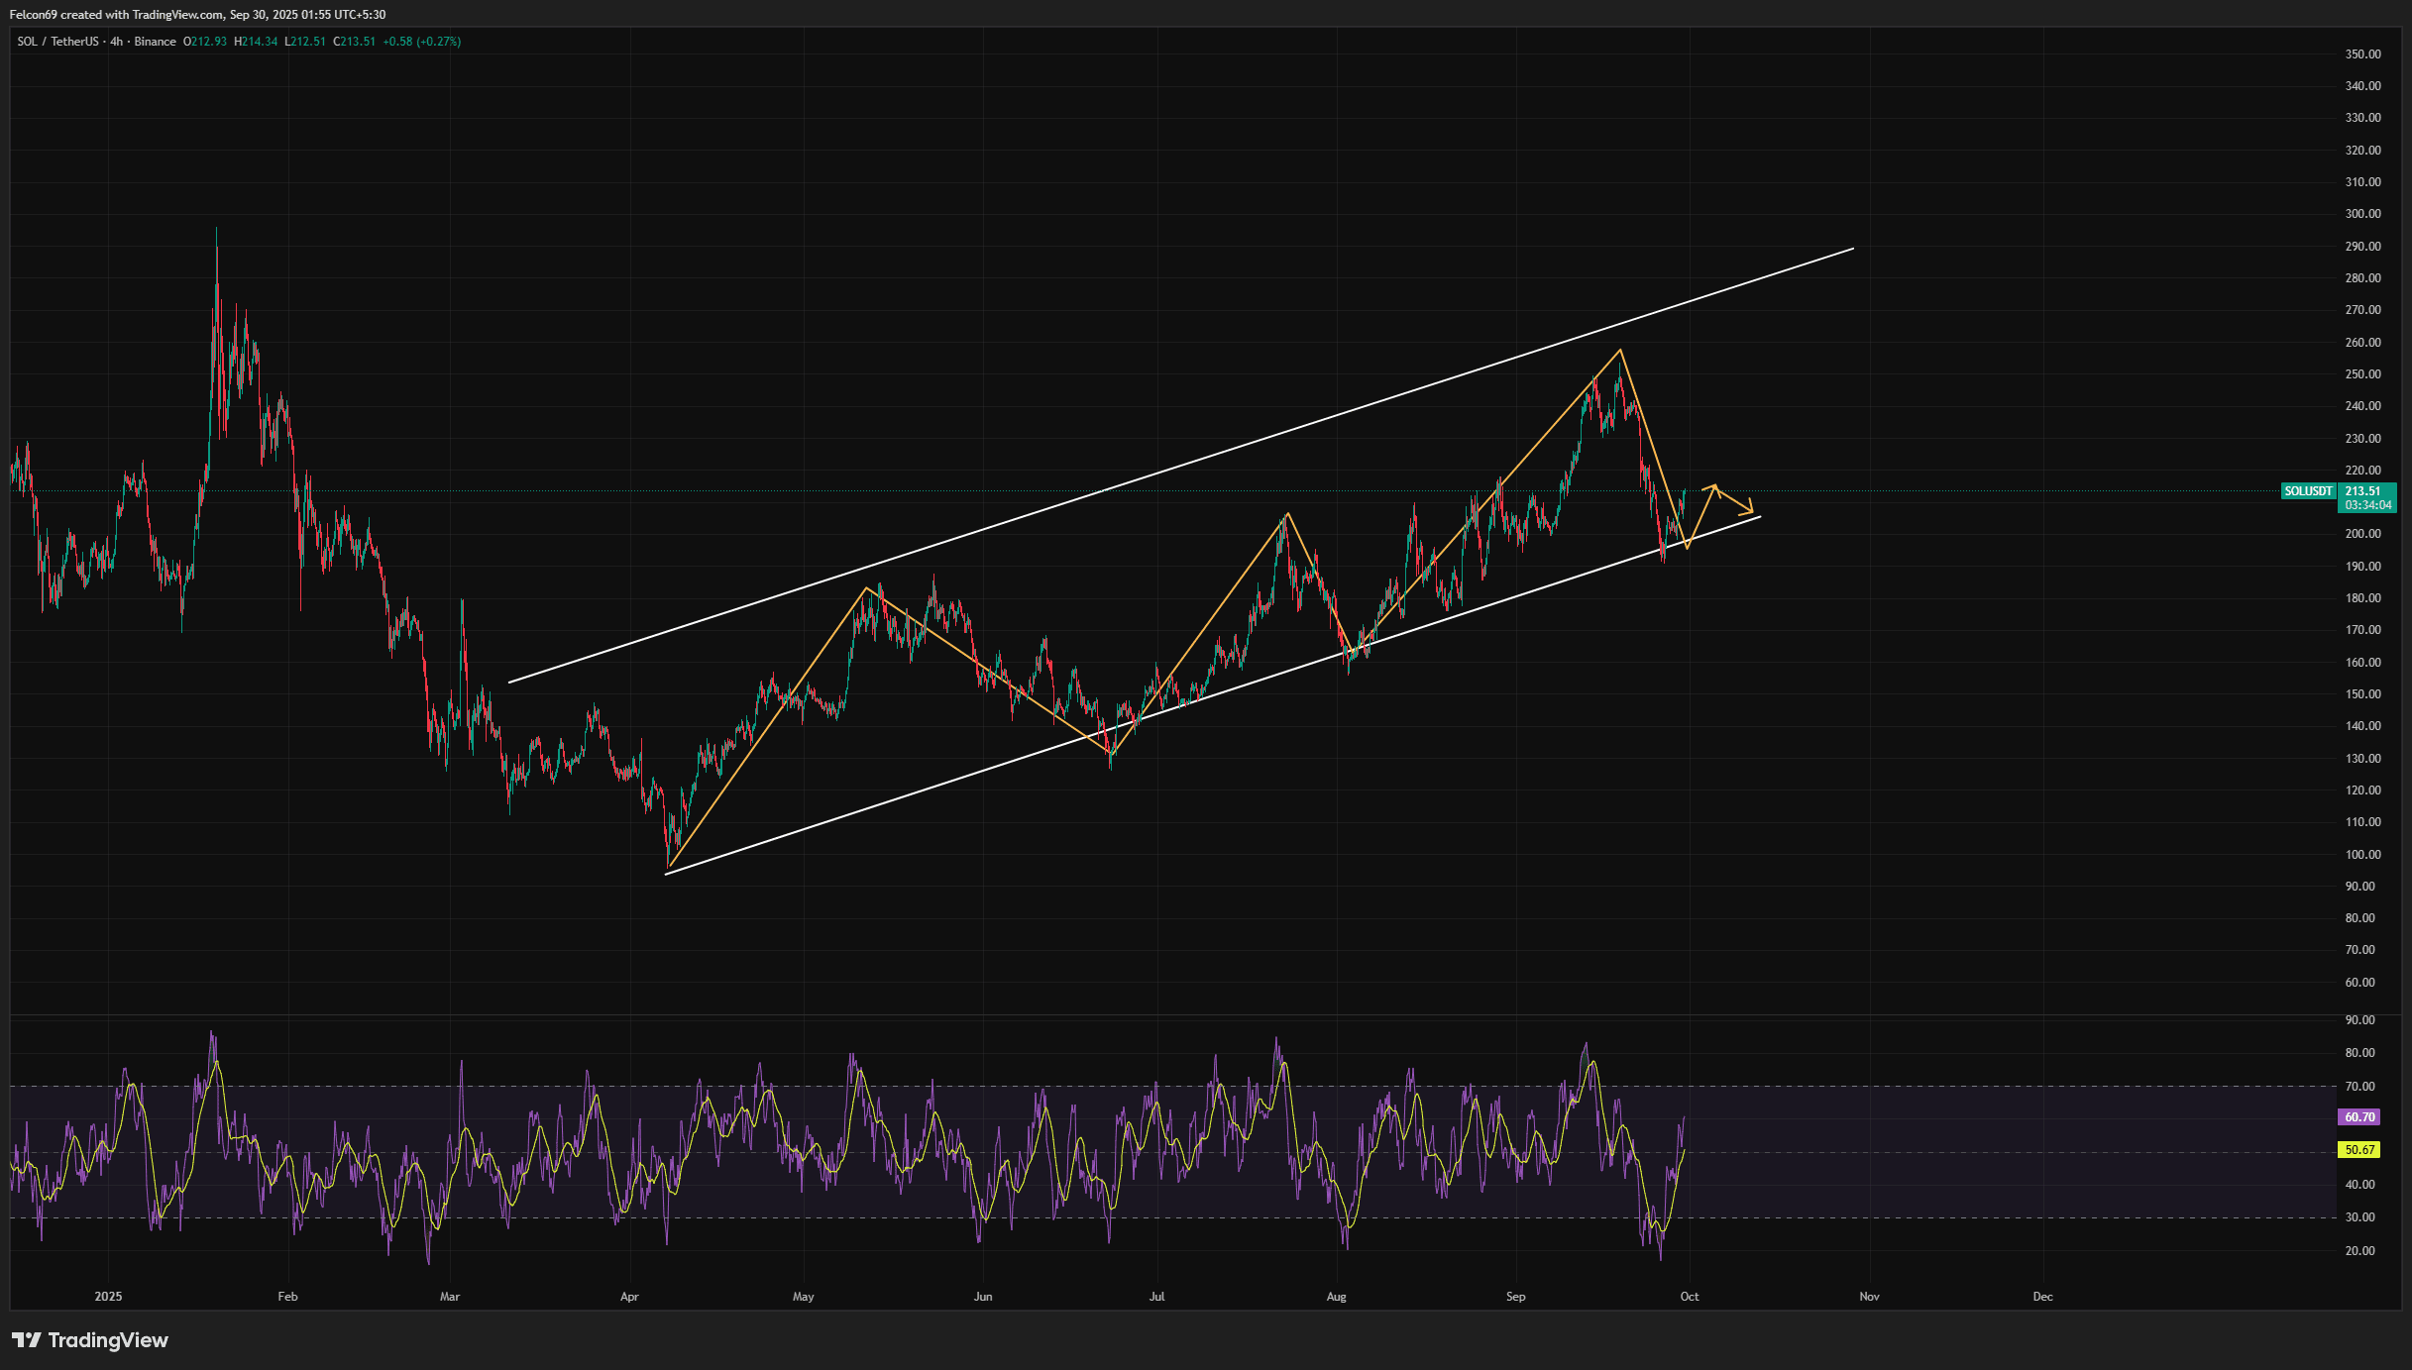This screenshot has width=2412, height=1370.
Task: Click the 03:34:04 candle countdown timer
Action: 2367,505
